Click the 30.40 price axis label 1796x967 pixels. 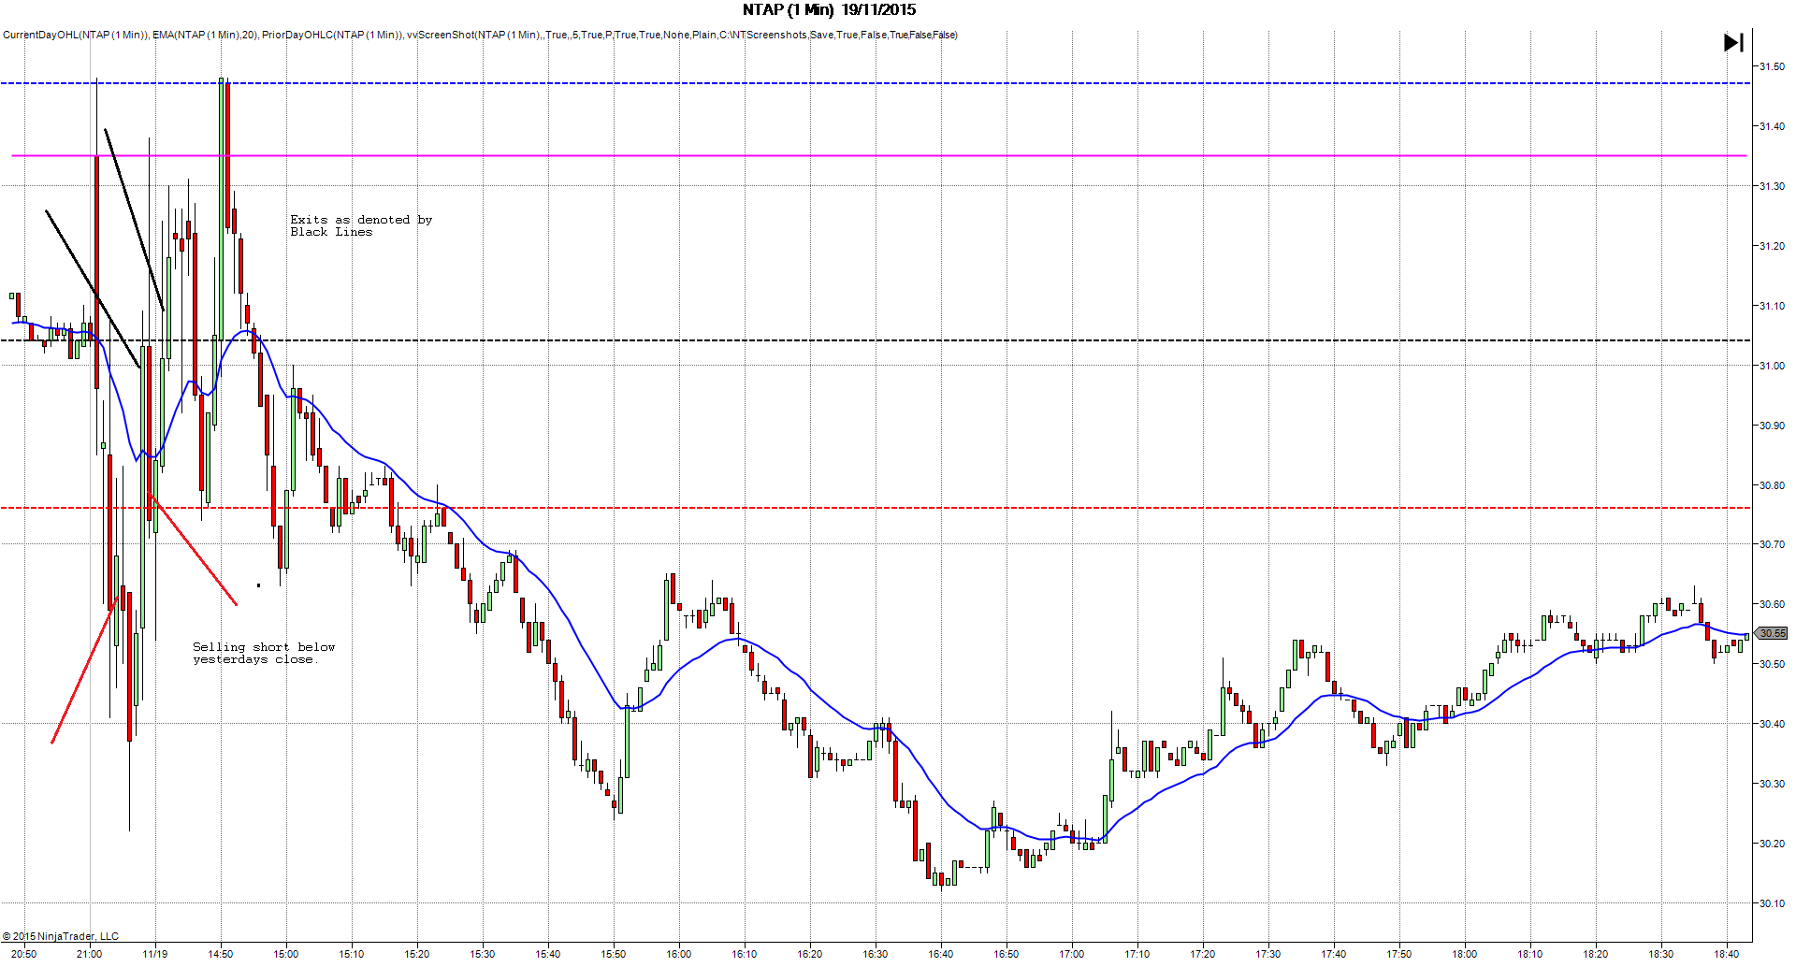click(1772, 724)
